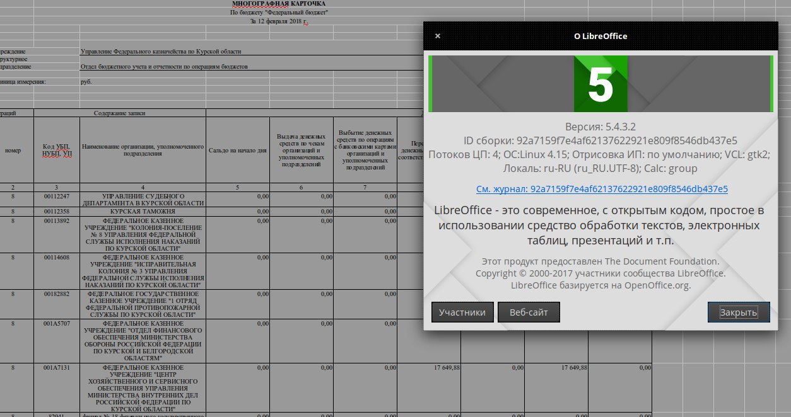The image size is (791, 417).
Task: Select the version text Версия: 5.4.3.2
Action: (x=601, y=126)
